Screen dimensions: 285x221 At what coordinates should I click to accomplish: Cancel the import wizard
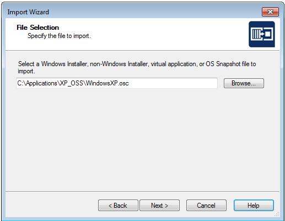206,206
